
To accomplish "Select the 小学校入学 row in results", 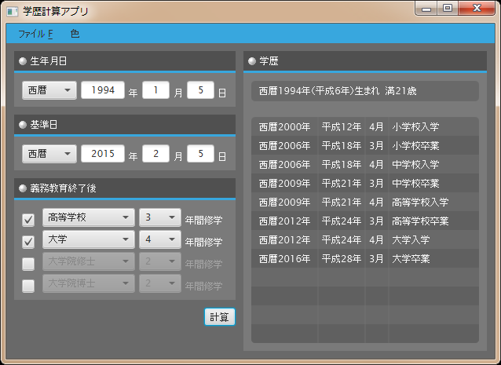I will [365, 126].
